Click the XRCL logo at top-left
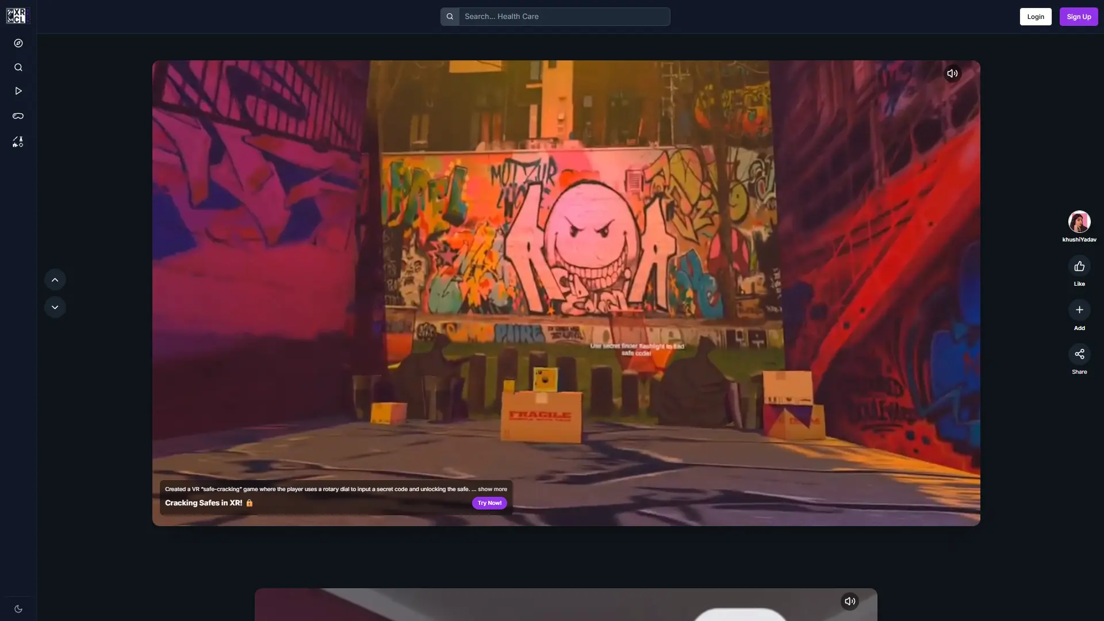Viewport: 1104px width, 621px height. point(17,16)
